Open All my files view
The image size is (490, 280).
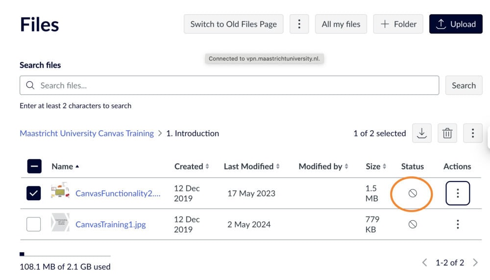pyautogui.click(x=341, y=24)
